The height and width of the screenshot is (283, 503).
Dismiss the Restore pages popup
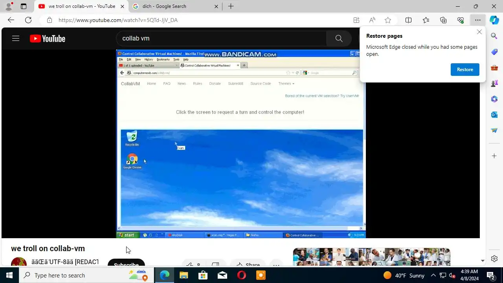click(479, 32)
